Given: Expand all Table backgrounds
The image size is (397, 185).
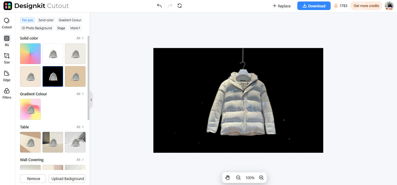Looking at the screenshot, I should (80, 127).
